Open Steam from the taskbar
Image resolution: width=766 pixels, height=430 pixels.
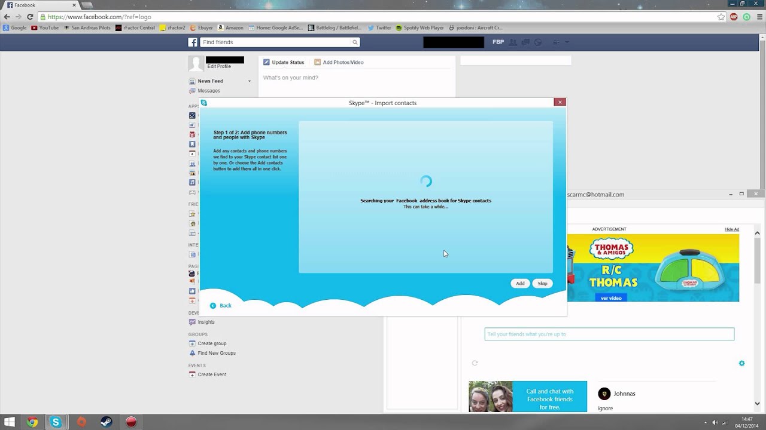pos(106,422)
